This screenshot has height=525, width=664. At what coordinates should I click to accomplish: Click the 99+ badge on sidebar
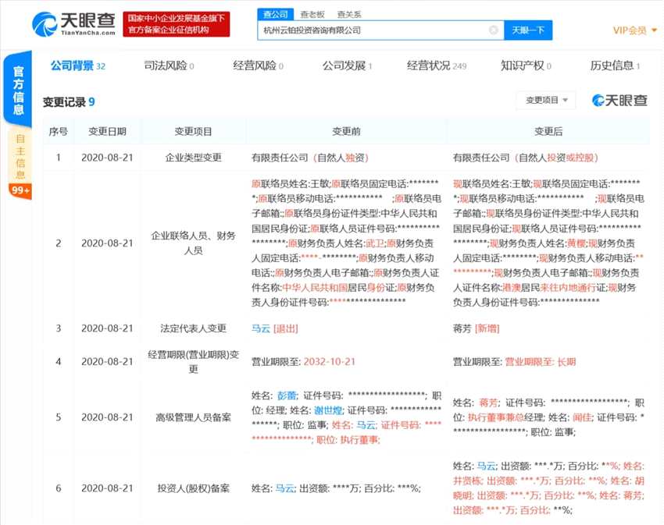click(20, 190)
